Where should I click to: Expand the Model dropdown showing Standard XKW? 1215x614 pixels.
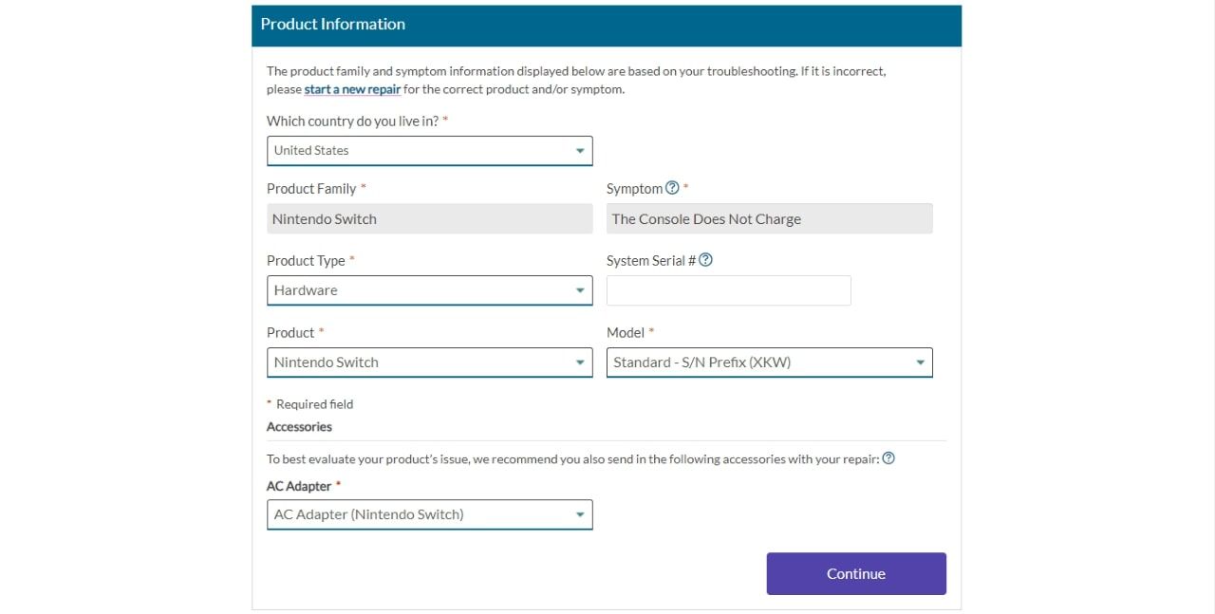tap(769, 363)
